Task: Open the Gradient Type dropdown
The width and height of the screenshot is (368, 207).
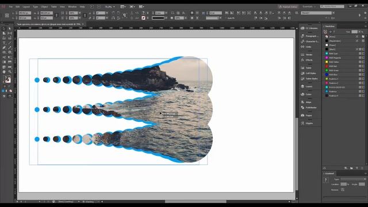Action: [x=353, y=179]
